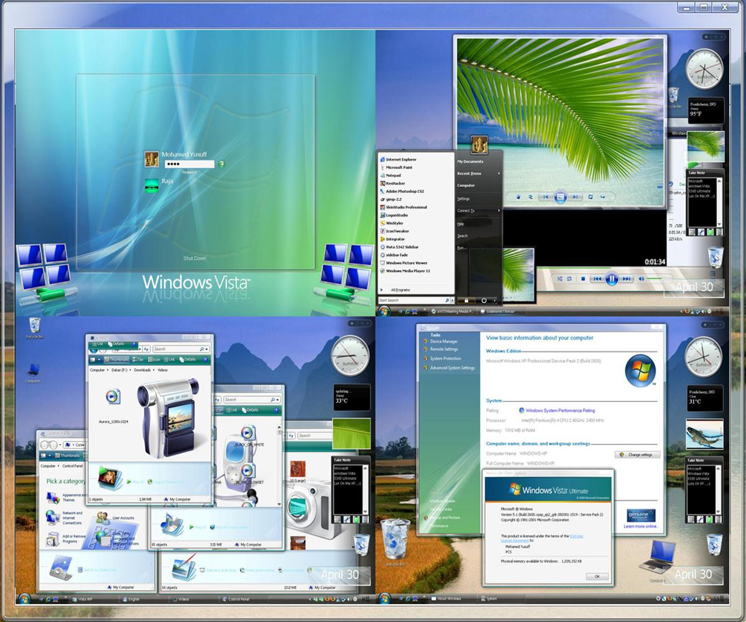The image size is (746, 622).
Task: Click the power icon in the Start menu
Action: (484, 300)
